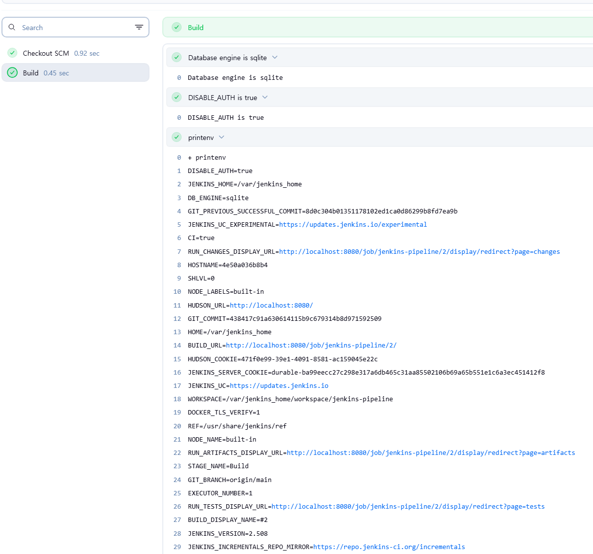Click log text JENKINS_VERSION=2.508
This screenshot has width=593, height=554.
pos(228,533)
